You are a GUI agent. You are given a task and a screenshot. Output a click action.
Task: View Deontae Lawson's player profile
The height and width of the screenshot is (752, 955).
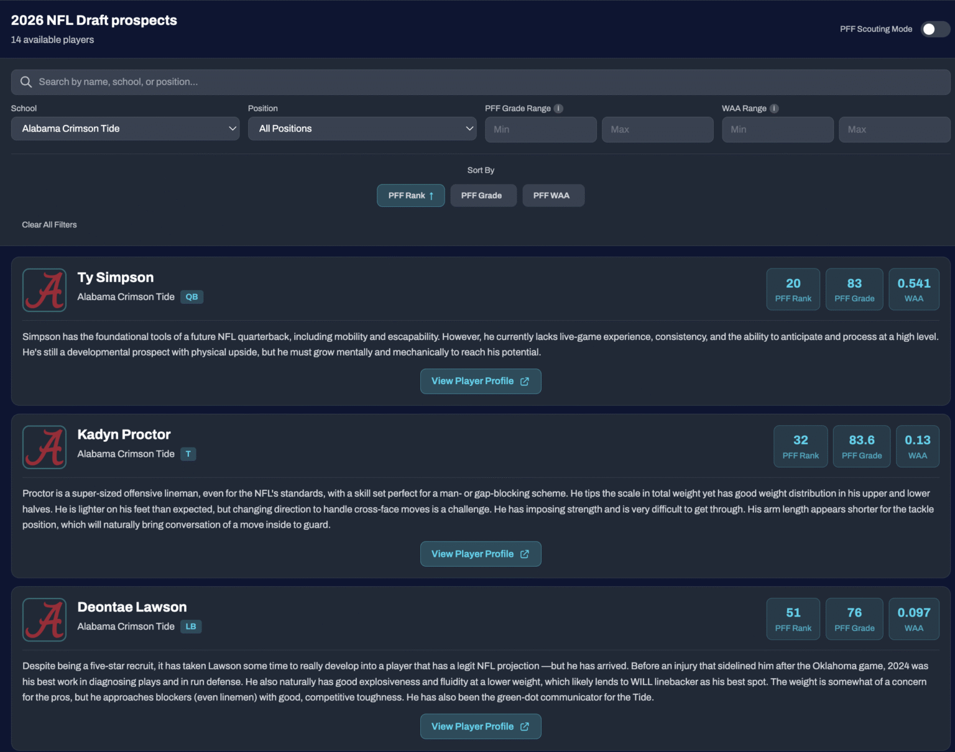(480, 727)
